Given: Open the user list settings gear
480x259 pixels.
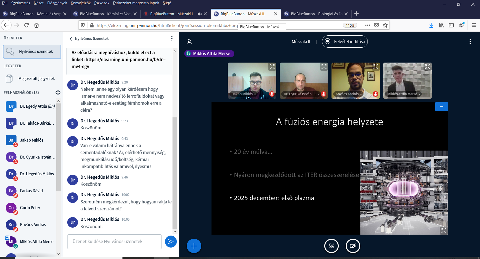Looking at the screenshot, I should pyautogui.click(x=58, y=92).
